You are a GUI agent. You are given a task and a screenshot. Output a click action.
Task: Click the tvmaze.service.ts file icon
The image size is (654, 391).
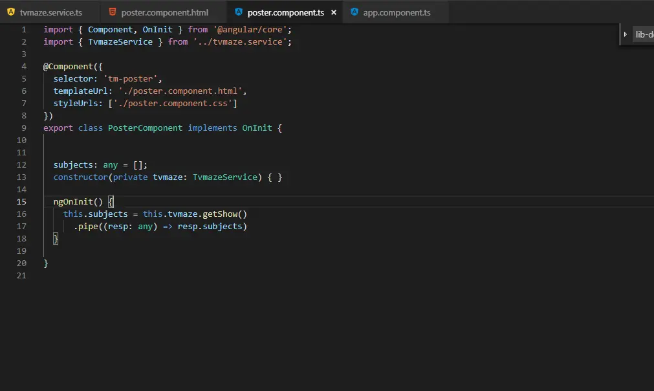click(x=11, y=12)
